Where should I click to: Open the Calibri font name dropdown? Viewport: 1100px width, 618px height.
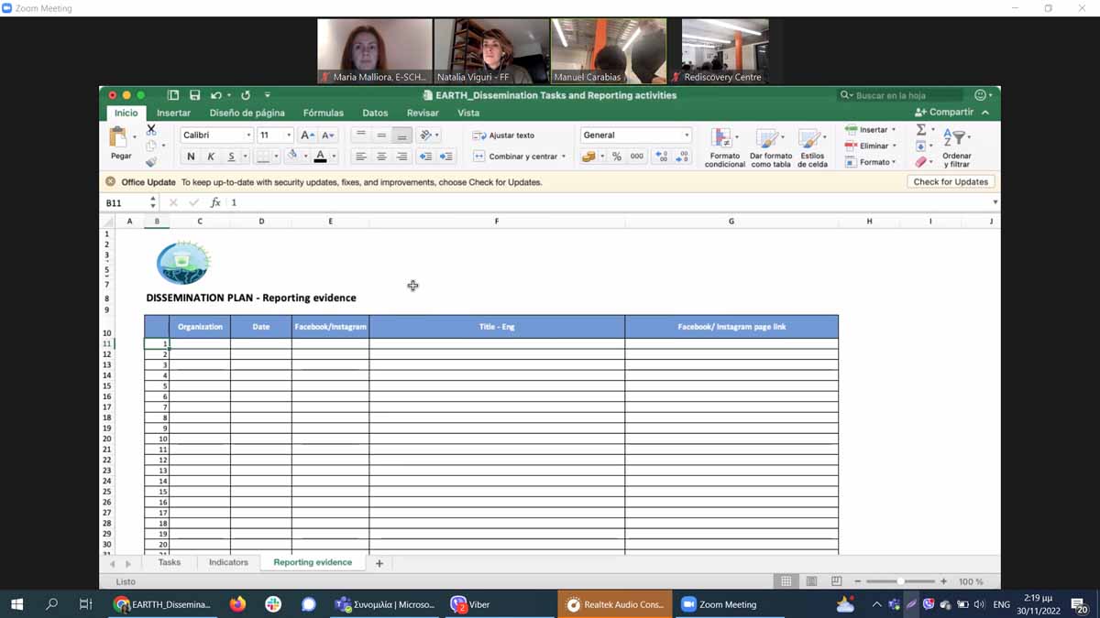247,136
